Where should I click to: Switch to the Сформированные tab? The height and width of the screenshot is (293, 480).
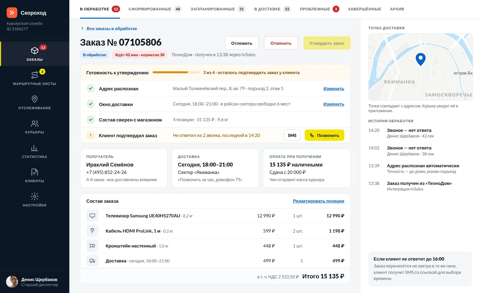(x=155, y=9)
